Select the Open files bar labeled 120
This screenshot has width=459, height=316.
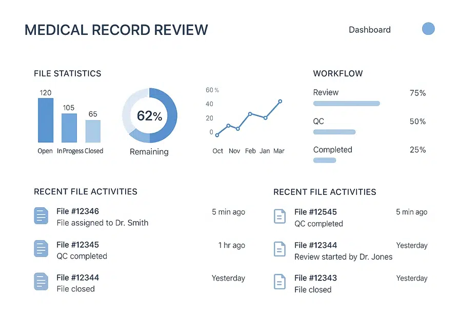click(45, 120)
